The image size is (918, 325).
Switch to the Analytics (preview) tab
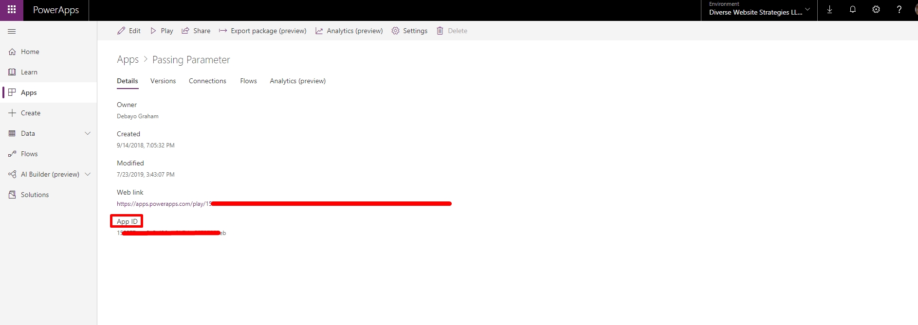click(x=298, y=81)
